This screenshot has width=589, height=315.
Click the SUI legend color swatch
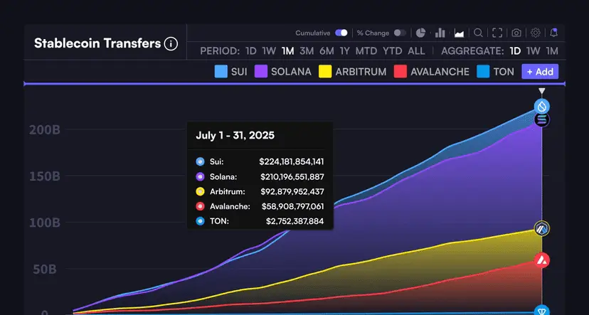221,71
